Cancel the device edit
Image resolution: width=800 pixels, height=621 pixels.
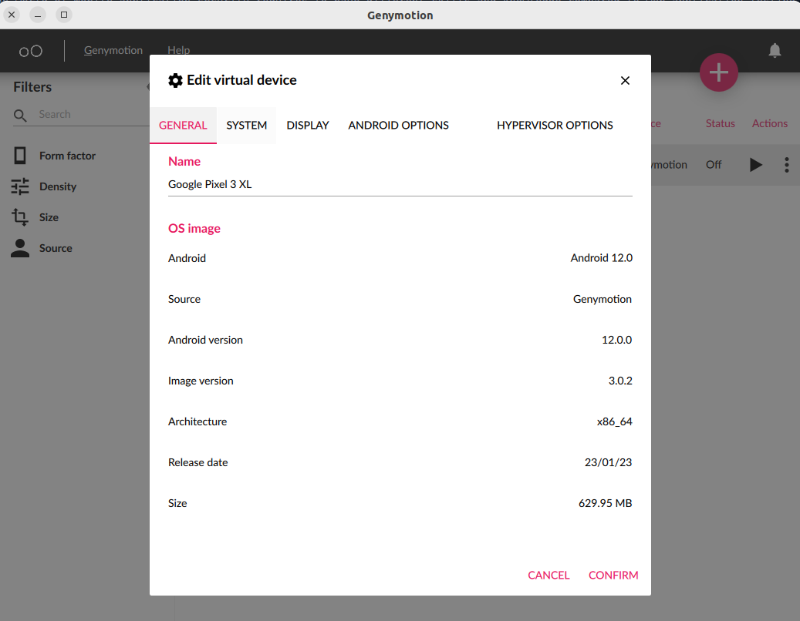point(549,575)
